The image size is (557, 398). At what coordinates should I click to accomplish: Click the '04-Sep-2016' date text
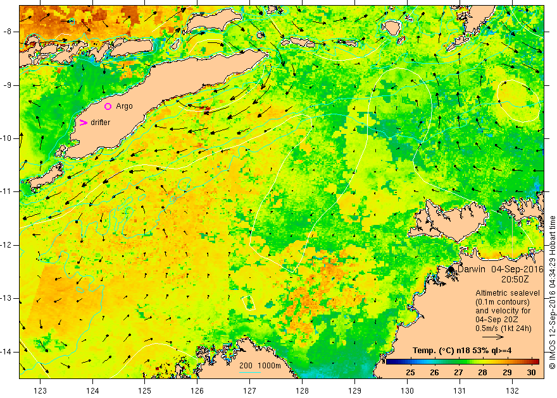(518, 269)
